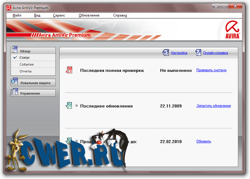
Task: Expand the Управление sidebar section
Action: tap(33, 93)
